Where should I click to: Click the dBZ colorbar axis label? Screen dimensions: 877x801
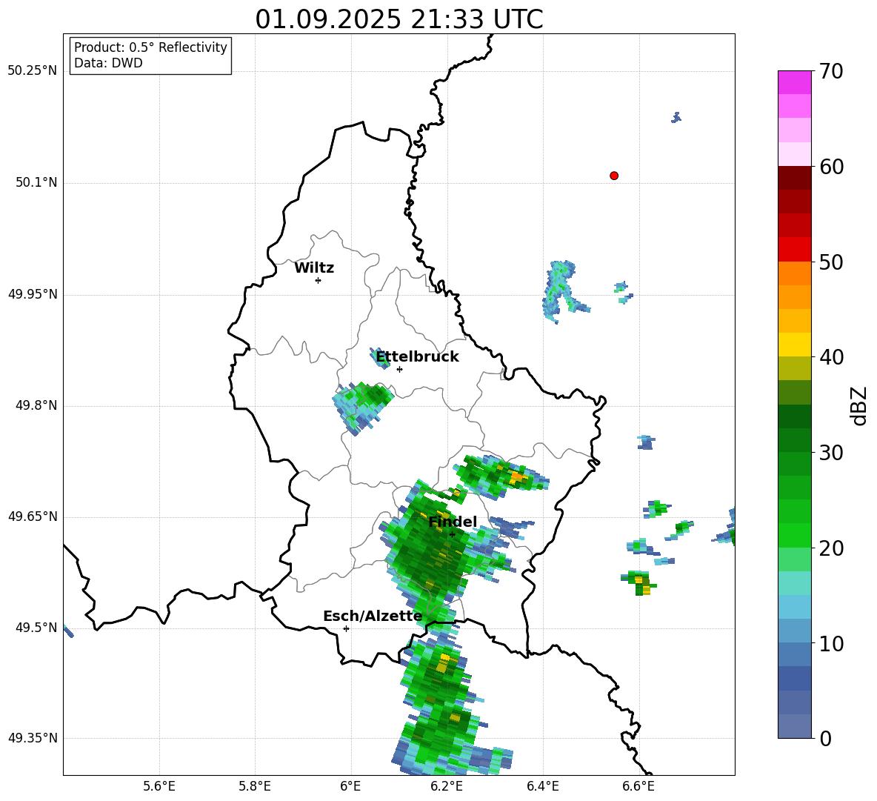coord(860,405)
